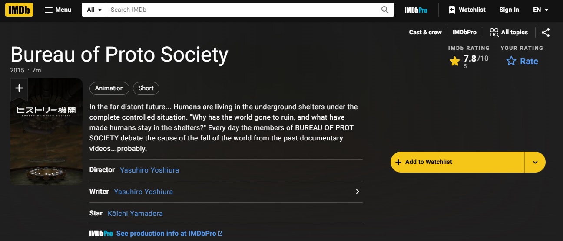Click the share icon

(x=546, y=33)
